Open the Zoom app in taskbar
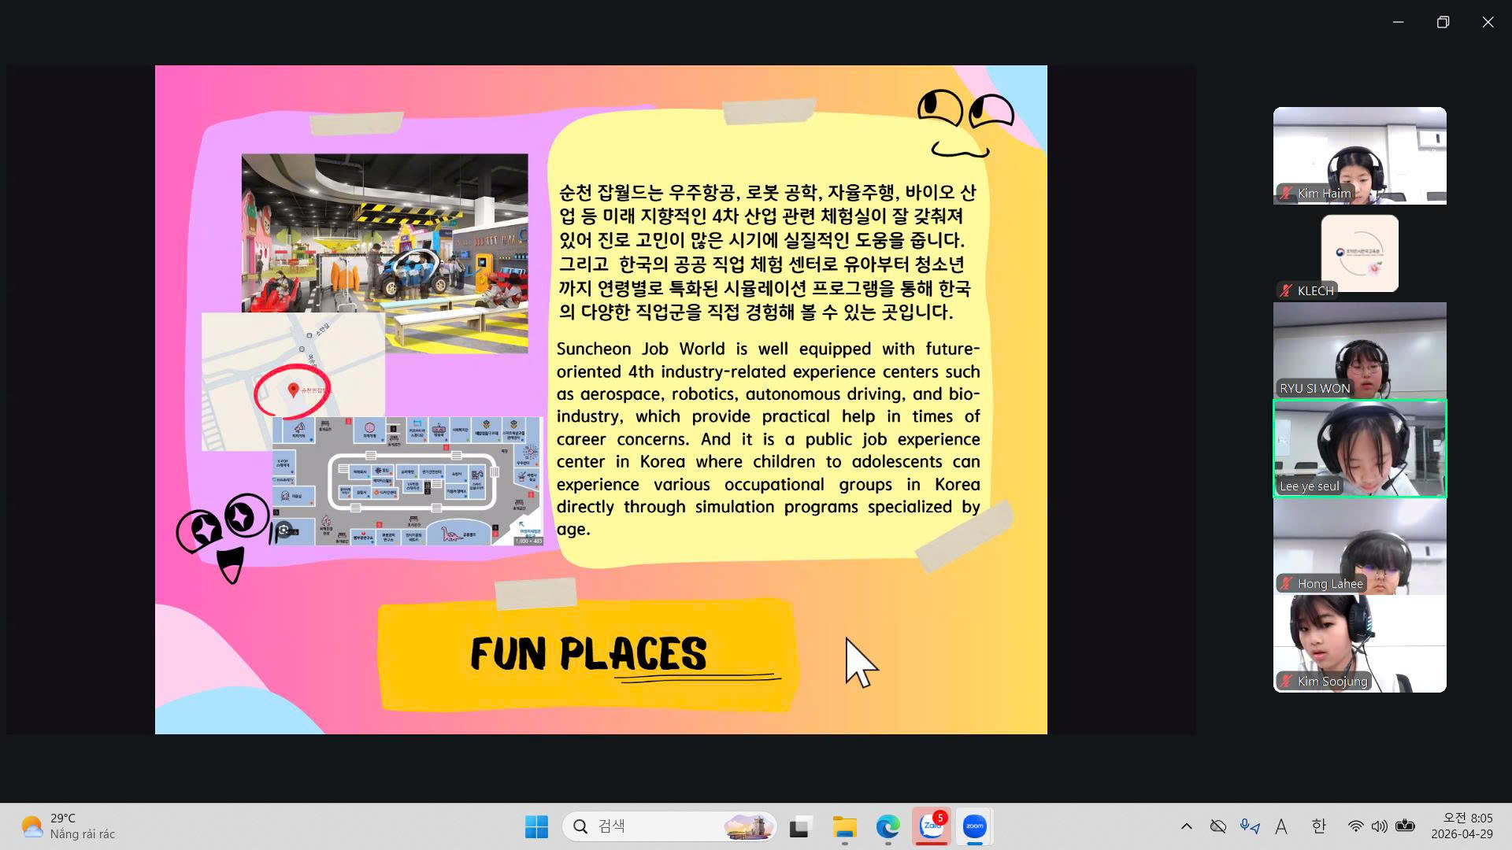1512x850 pixels. click(x=975, y=826)
